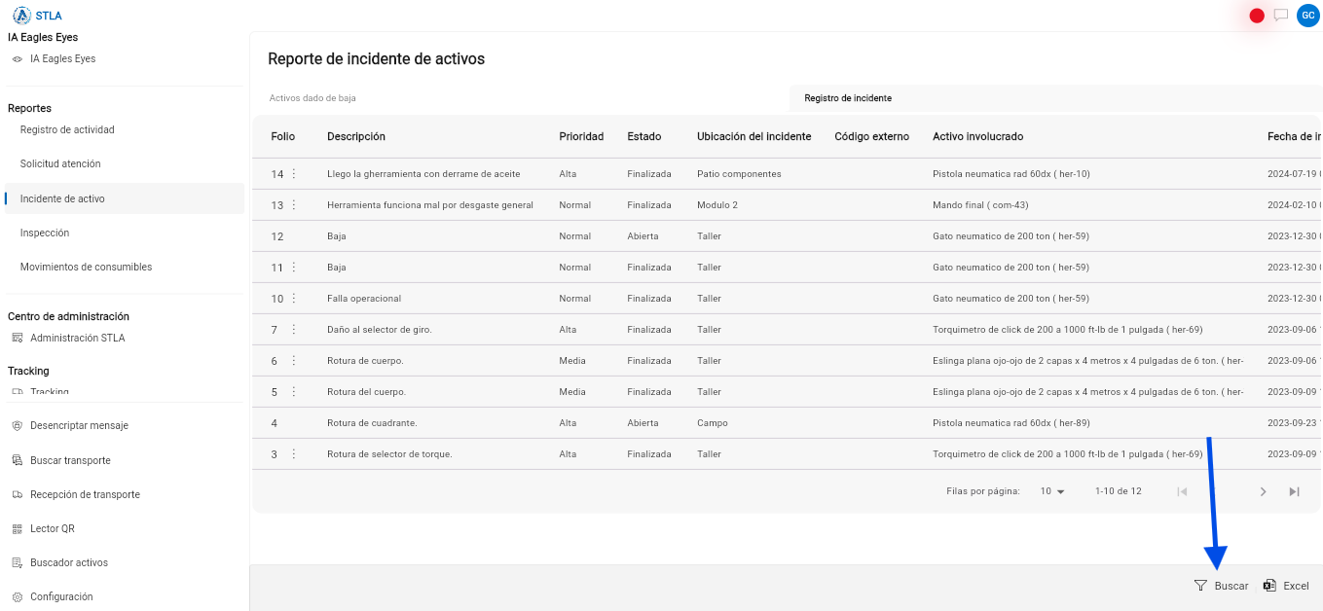Open row options menu for folio 11

pos(294,268)
